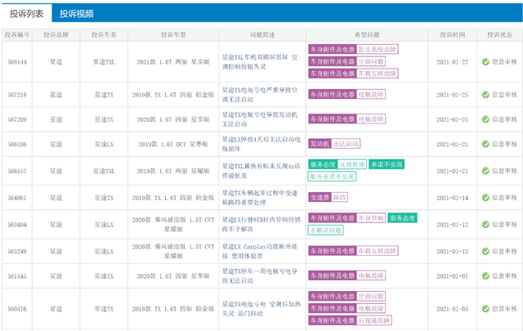The image size is (523, 331).
Task: Click status check icon for complaint 566336
Action: click(x=485, y=144)
